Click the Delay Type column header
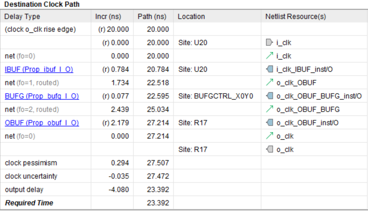Screen dimensions: 368x211 point(22,17)
